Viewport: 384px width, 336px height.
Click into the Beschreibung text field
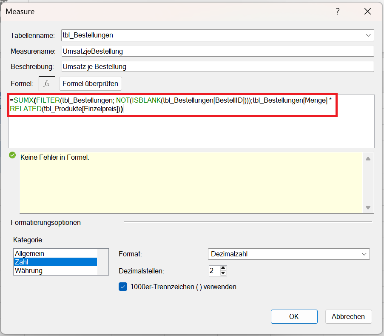point(217,66)
